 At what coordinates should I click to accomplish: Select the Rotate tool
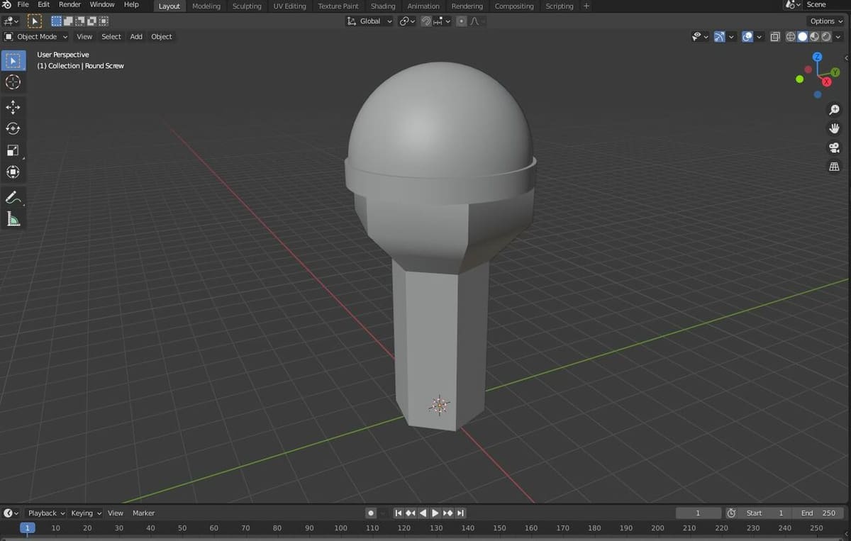pyautogui.click(x=14, y=128)
